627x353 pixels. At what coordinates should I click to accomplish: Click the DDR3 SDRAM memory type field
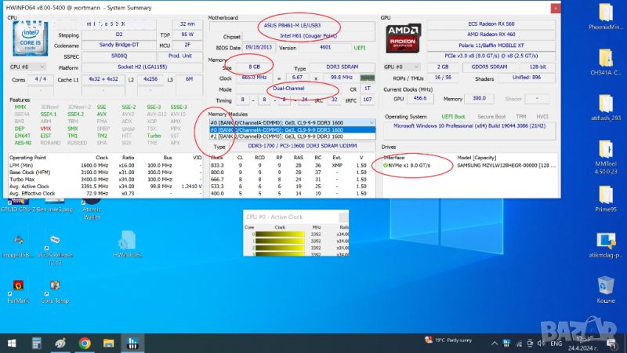pos(342,67)
